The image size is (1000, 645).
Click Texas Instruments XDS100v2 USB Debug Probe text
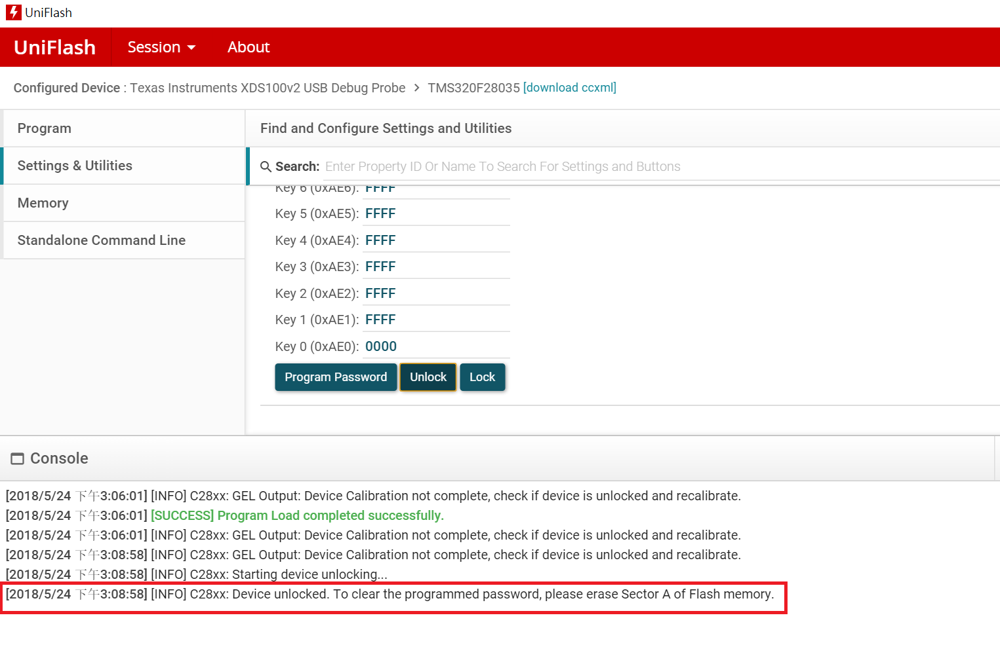coord(268,88)
